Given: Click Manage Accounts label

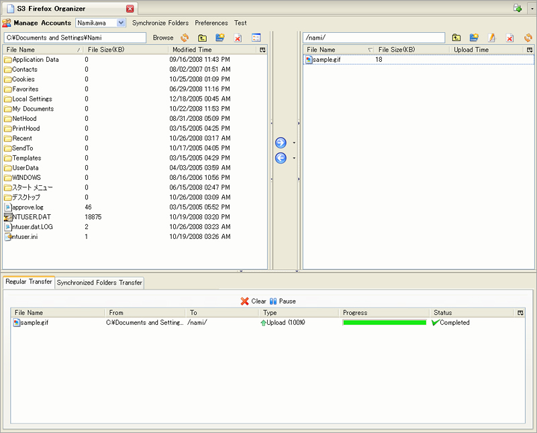Looking at the screenshot, I should coord(42,23).
